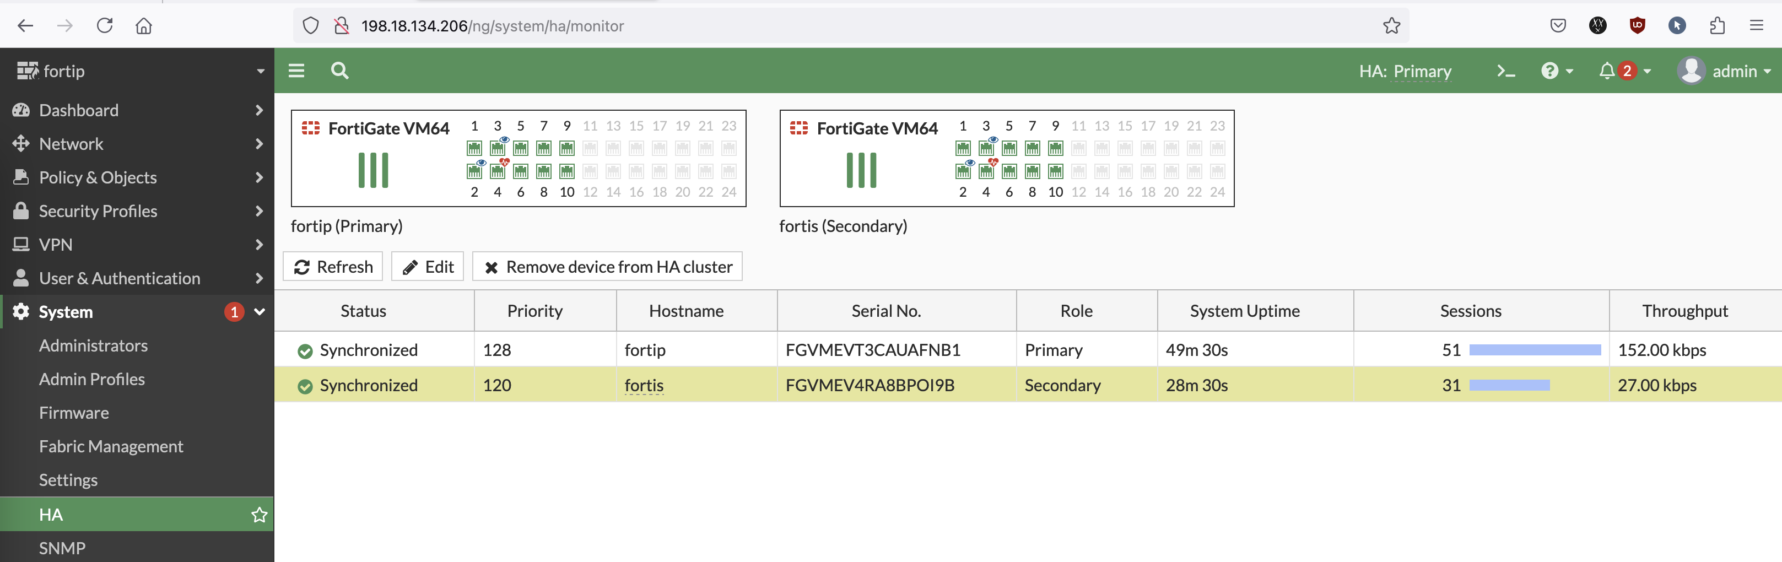Toggle the hamburger sidebar menu icon

tap(296, 71)
